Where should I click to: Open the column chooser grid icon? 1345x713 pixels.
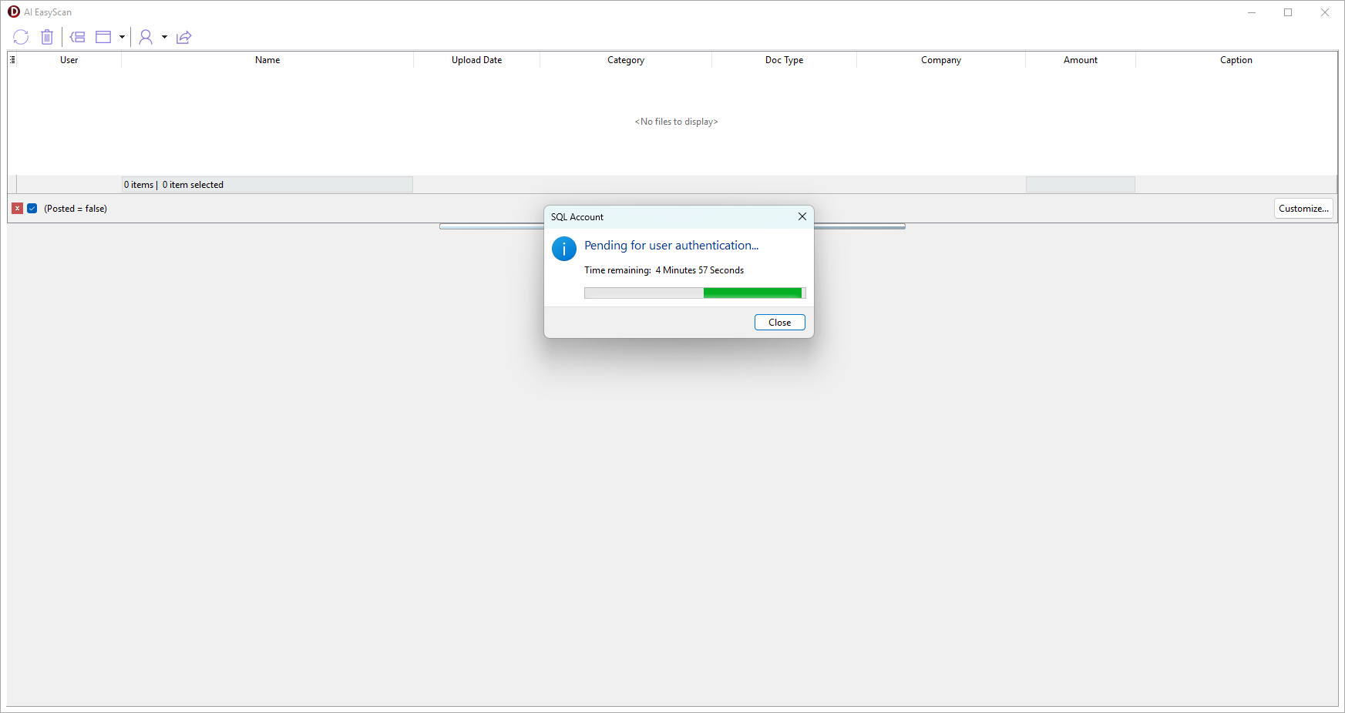[12, 60]
